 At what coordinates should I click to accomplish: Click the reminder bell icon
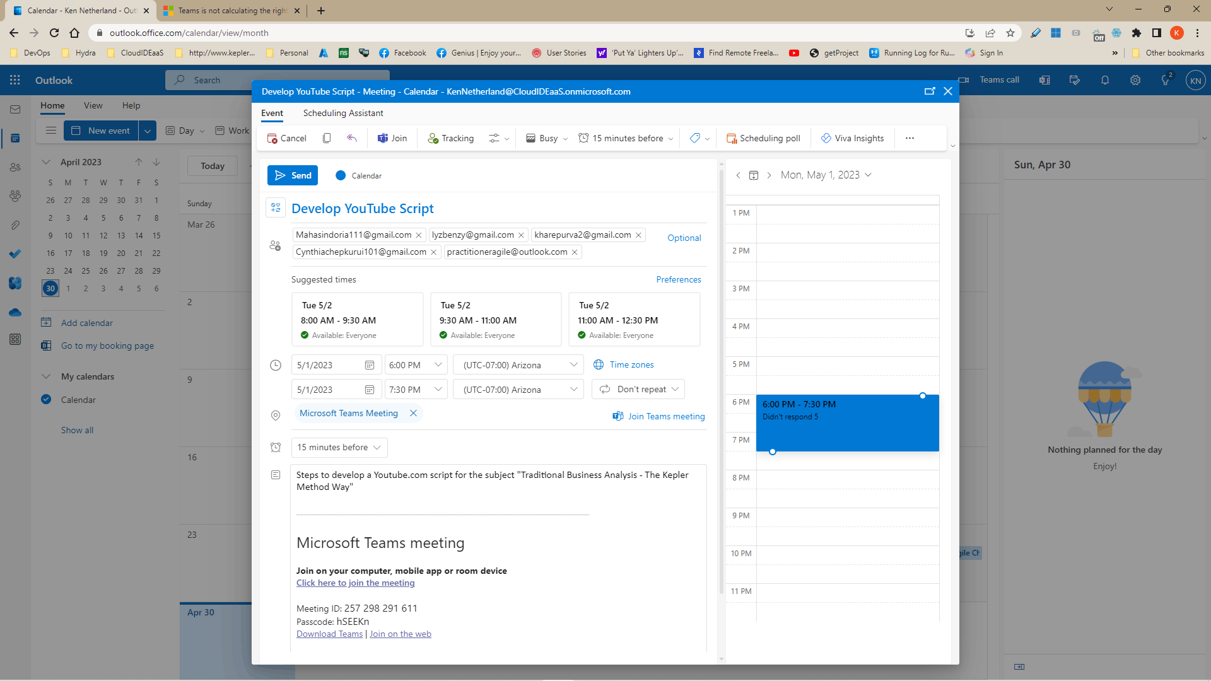point(1104,80)
